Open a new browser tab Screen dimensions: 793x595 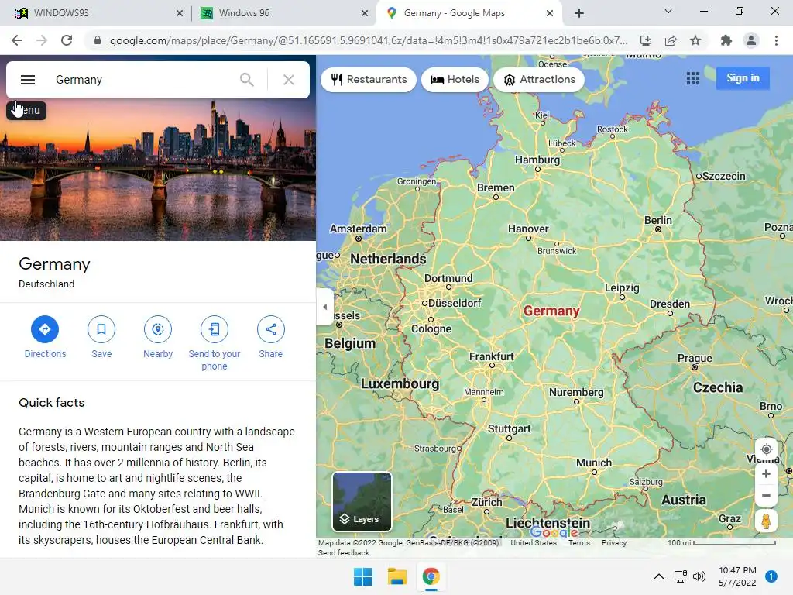coord(579,13)
